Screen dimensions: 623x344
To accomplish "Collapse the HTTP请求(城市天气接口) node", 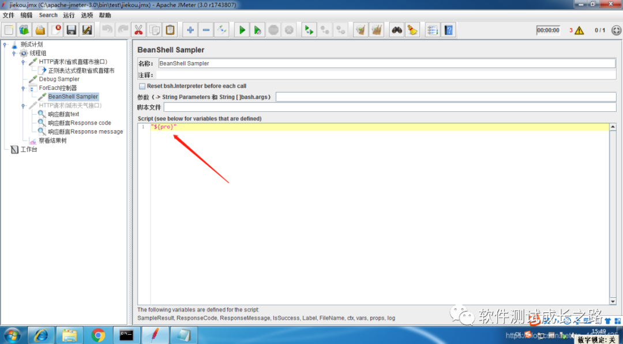I will 24,105.
